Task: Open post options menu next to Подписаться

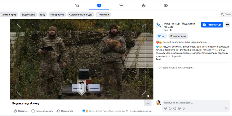Action: pos(227,25)
